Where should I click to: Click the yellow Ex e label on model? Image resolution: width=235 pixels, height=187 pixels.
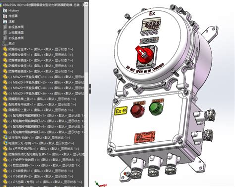[x=121, y=110]
